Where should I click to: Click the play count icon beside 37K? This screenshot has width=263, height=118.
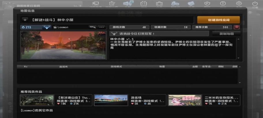coord(72,104)
